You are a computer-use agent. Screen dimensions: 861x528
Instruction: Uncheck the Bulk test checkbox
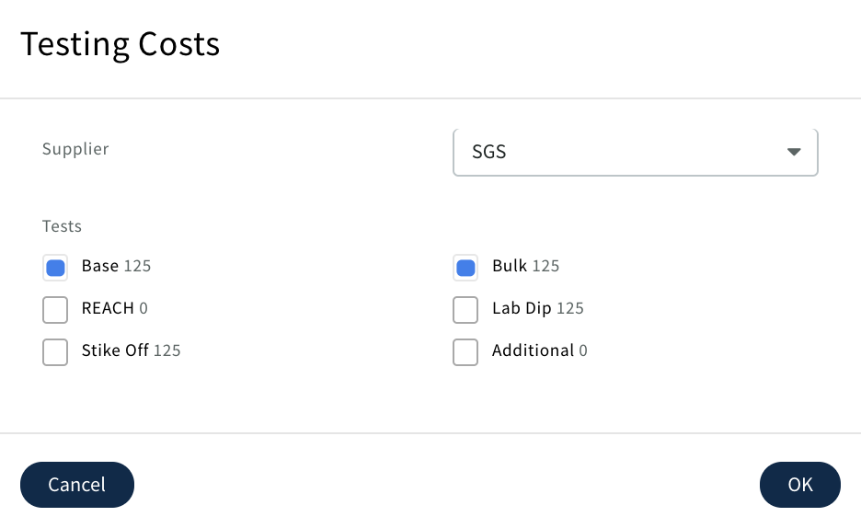pyautogui.click(x=465, y=268)
